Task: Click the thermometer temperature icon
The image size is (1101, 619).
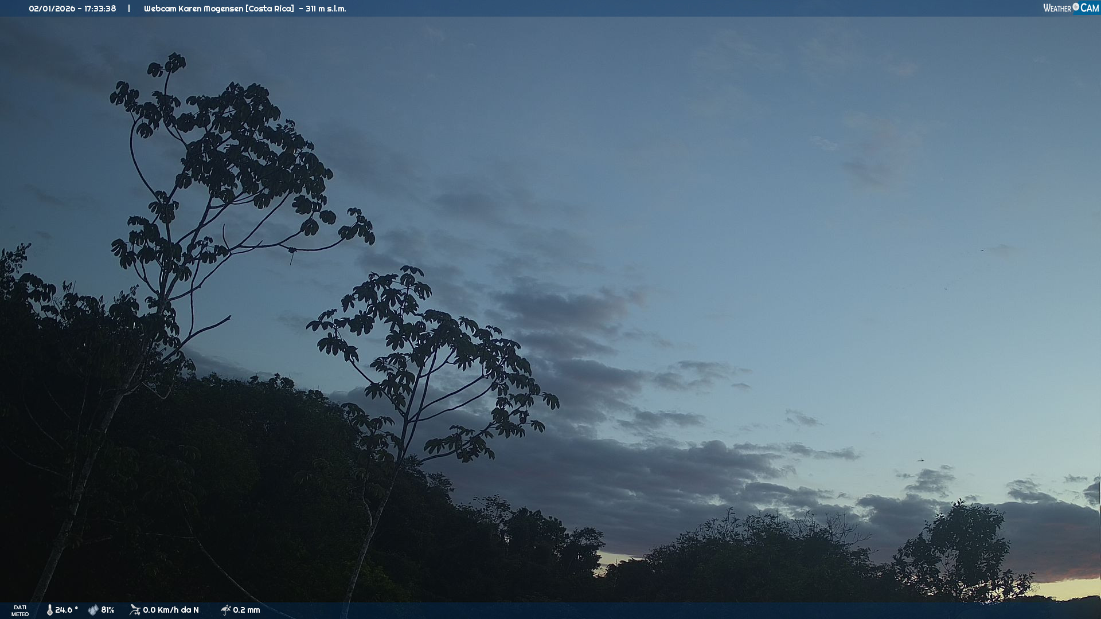Action: 49,610
